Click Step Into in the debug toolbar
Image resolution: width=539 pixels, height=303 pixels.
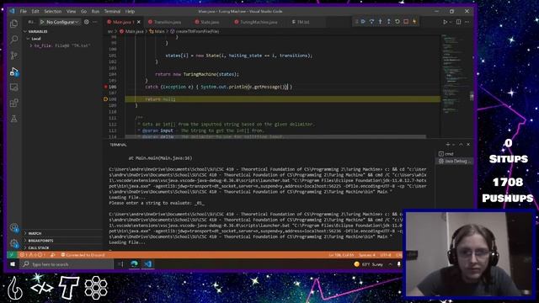[380, 22]
